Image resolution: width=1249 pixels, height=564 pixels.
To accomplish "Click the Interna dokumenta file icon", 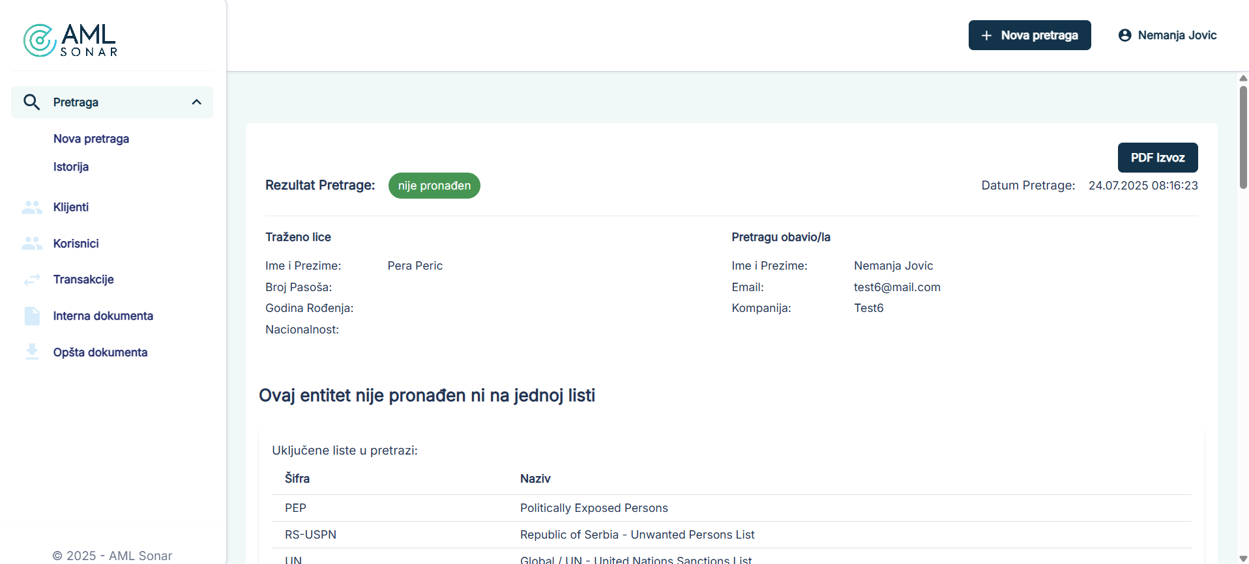I will (x=31, y=316).
